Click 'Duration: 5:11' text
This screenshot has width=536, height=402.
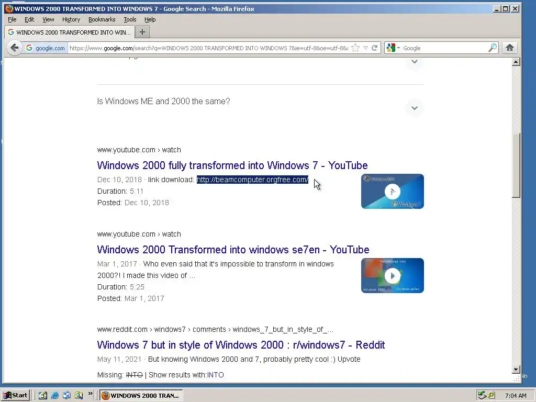(120, 192)
